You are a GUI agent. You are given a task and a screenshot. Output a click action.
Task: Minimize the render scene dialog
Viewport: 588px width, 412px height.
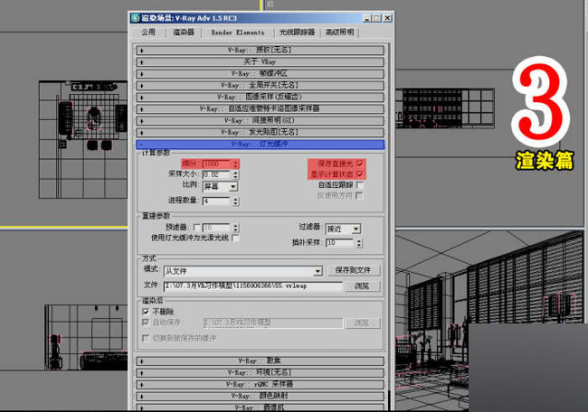[366, 18]
